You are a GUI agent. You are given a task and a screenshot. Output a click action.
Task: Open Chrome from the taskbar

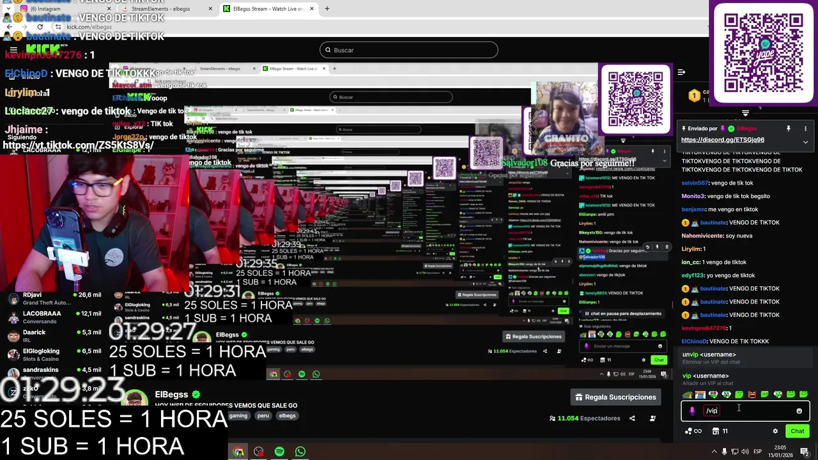click(238, 452)
